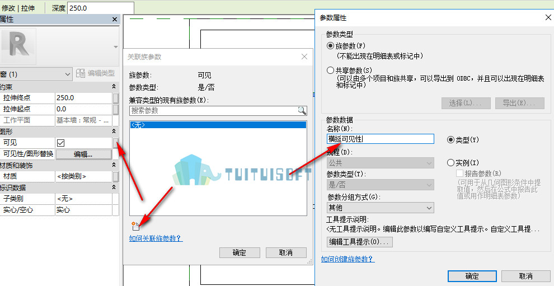Screen dimensions: 554x286
Task: Click 取消 in the 关联族参数 dialog
Action: click(286, 252)
